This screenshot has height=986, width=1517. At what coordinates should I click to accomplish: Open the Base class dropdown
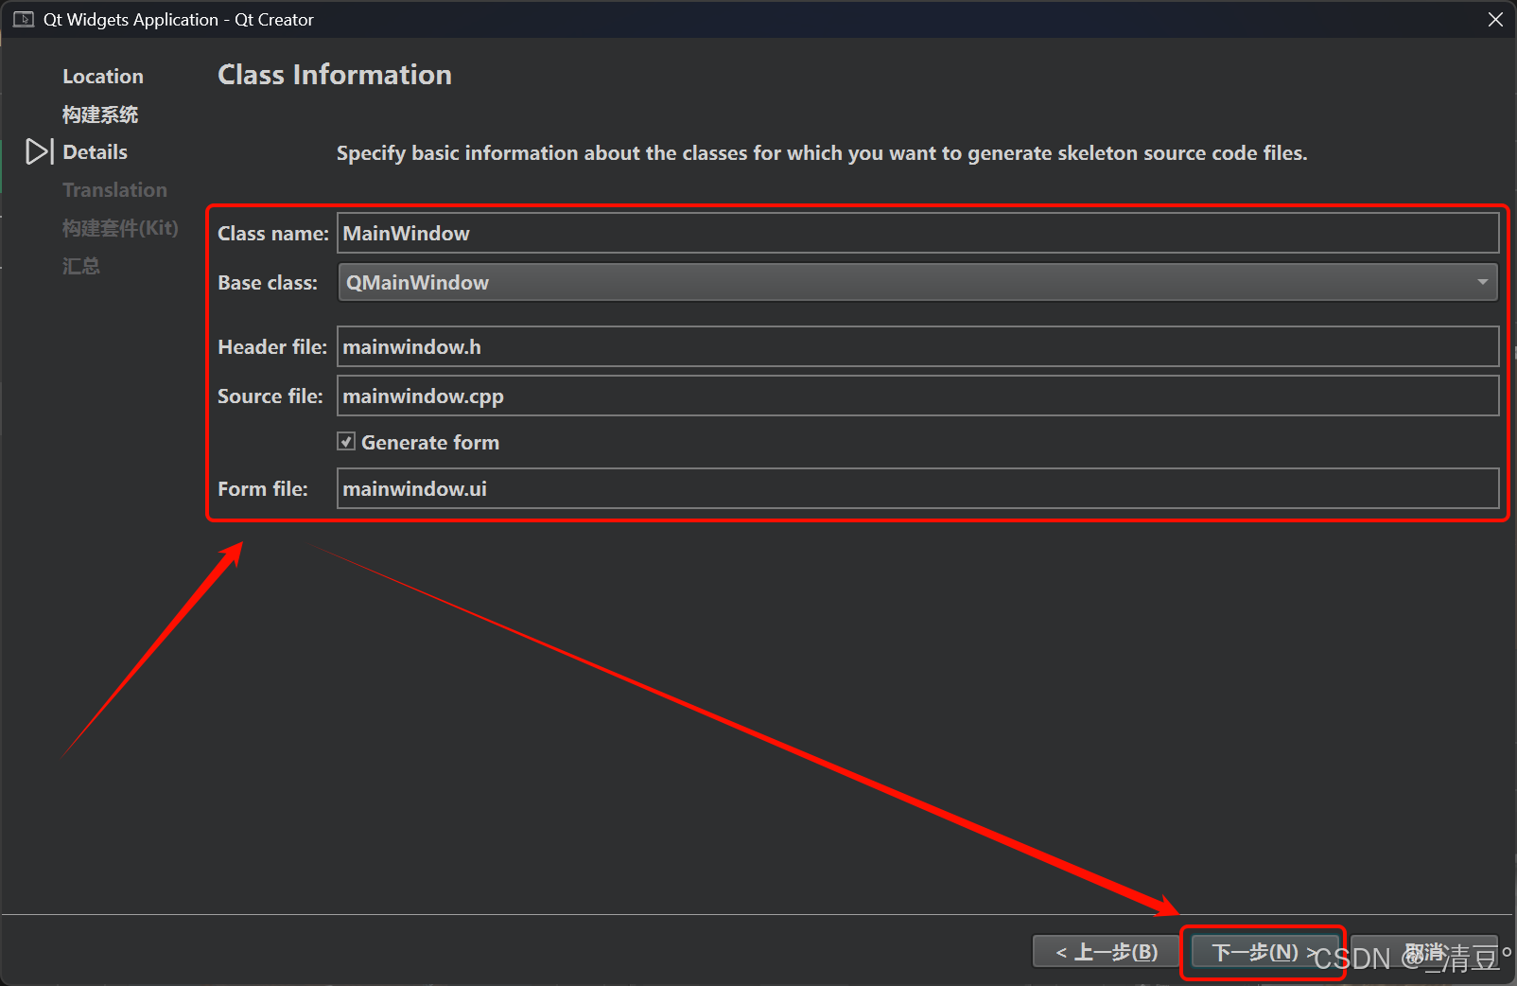917,282
